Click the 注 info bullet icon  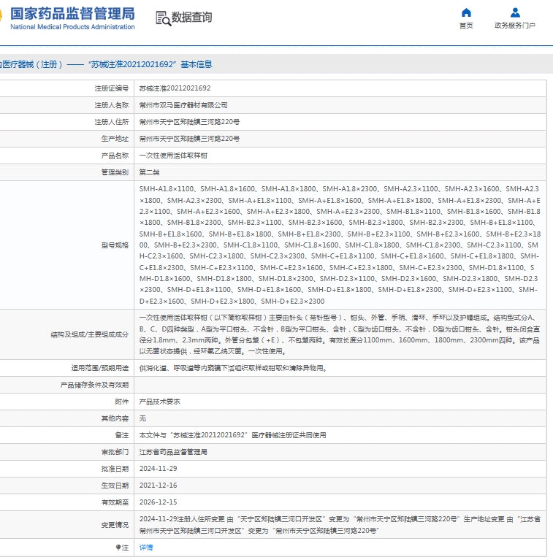coord(118,548)
